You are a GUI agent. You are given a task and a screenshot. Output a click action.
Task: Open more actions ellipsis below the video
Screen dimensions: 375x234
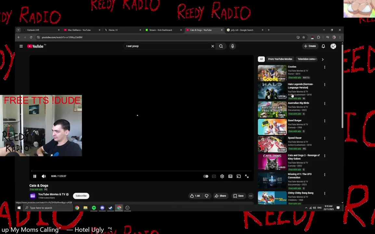point(251,196)
